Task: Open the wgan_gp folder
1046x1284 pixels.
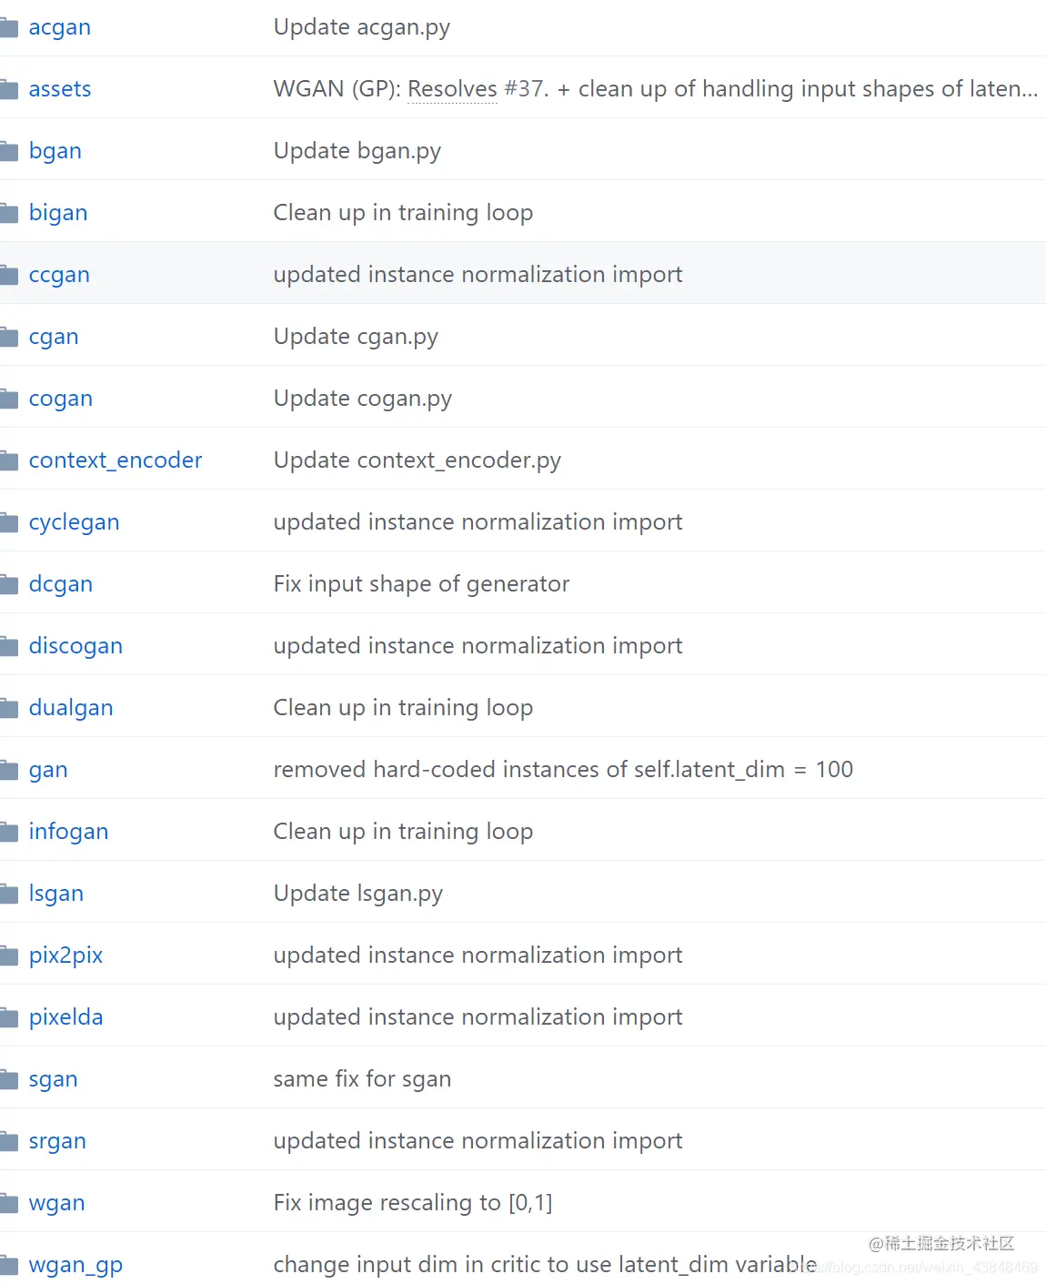Action: pyautogui.click(x=75, y=1266)
